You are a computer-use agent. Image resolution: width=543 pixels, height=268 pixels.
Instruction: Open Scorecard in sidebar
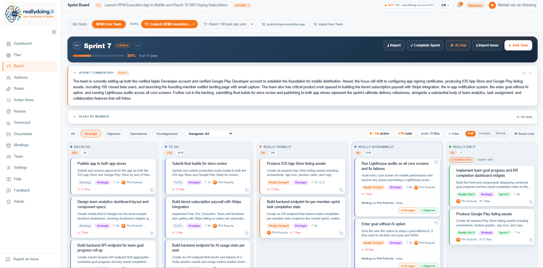pyautogui.click(x=30, y=123)
